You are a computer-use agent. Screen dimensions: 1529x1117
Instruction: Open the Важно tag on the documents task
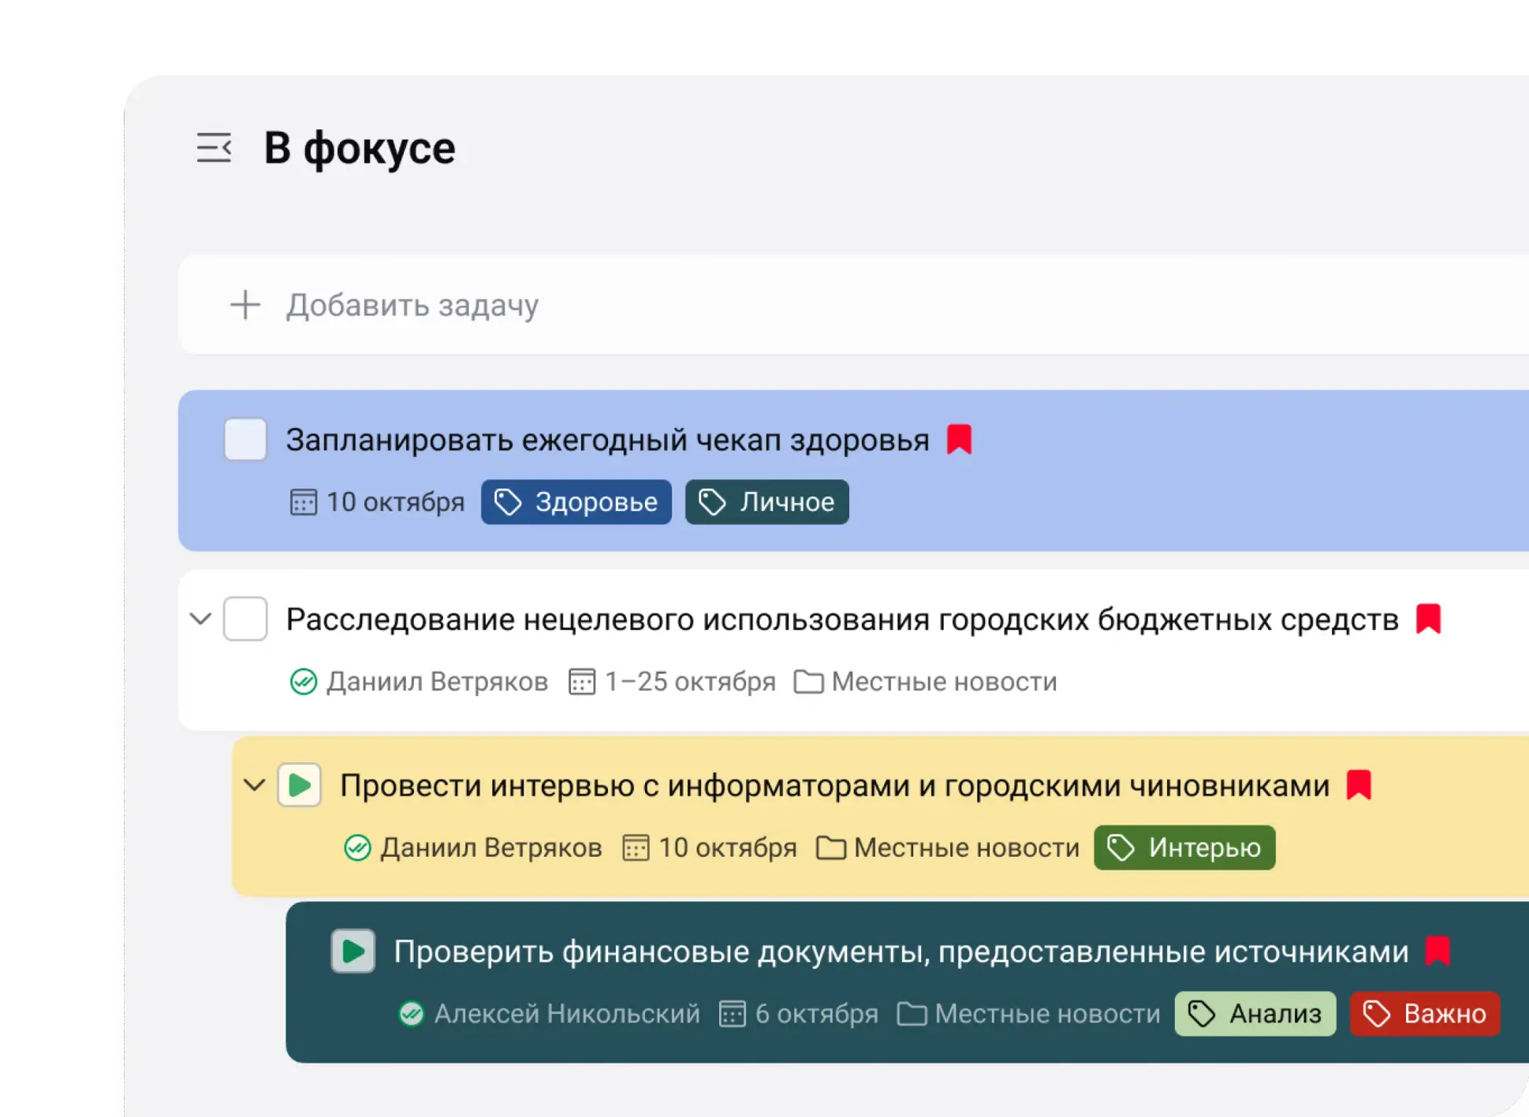(1424, 1015)
